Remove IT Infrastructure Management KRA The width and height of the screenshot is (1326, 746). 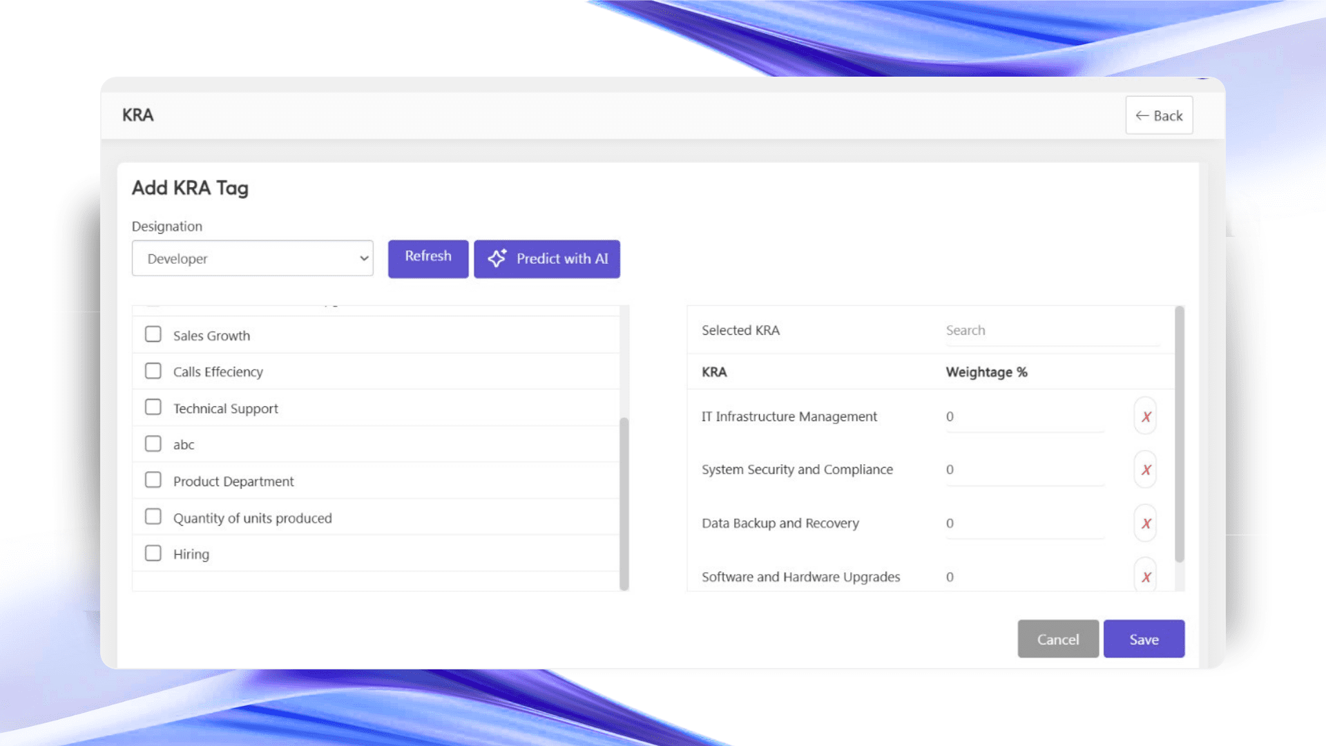1145,417
